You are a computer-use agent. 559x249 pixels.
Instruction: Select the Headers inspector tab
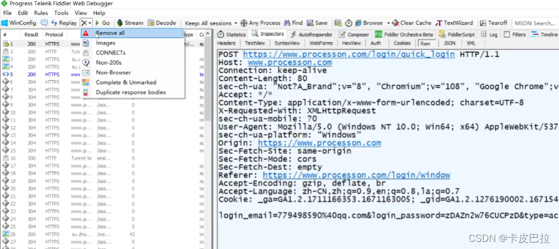pos(227,43)
